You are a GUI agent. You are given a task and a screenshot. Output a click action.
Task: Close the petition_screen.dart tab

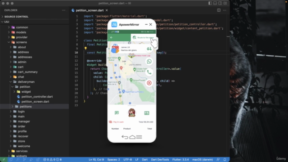(107, 10)
